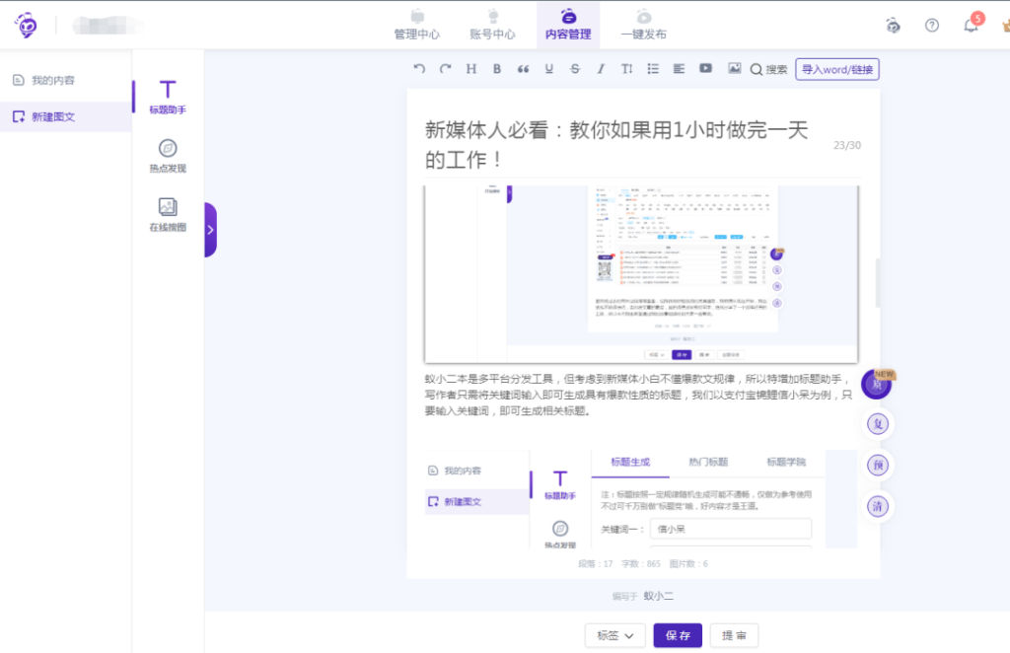Switch to the 一键发布 tab
This screenshot has width=1010, height=653.
point(643,25)
